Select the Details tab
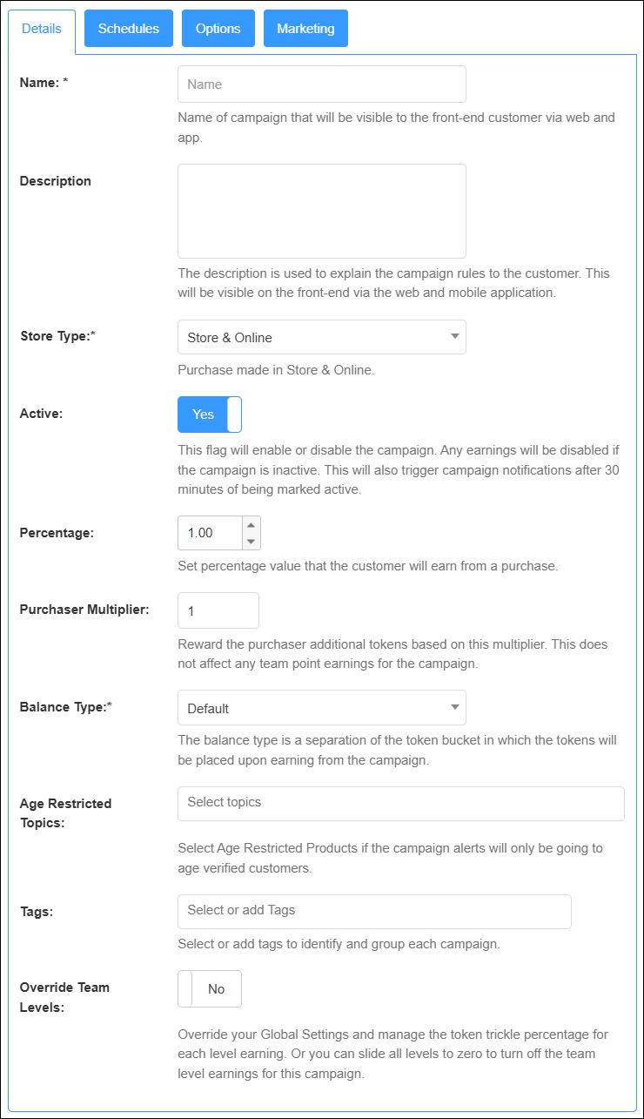This screenshot has width=644, height=1119. pyautogui.click(x=42, y=29)
